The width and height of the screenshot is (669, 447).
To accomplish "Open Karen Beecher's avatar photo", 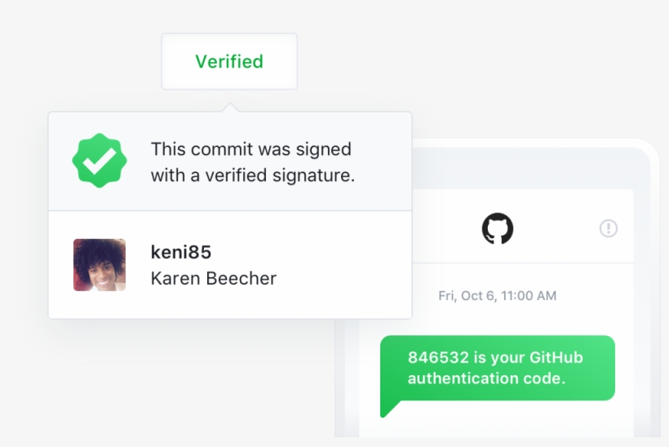I will coord(100,265).
